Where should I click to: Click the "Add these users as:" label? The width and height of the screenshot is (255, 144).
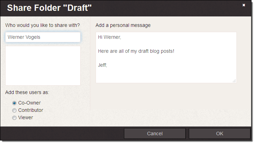27,93
